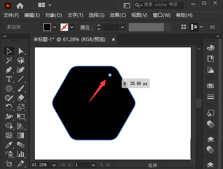Select the Direct Selection tool

[x=21, y=51]
